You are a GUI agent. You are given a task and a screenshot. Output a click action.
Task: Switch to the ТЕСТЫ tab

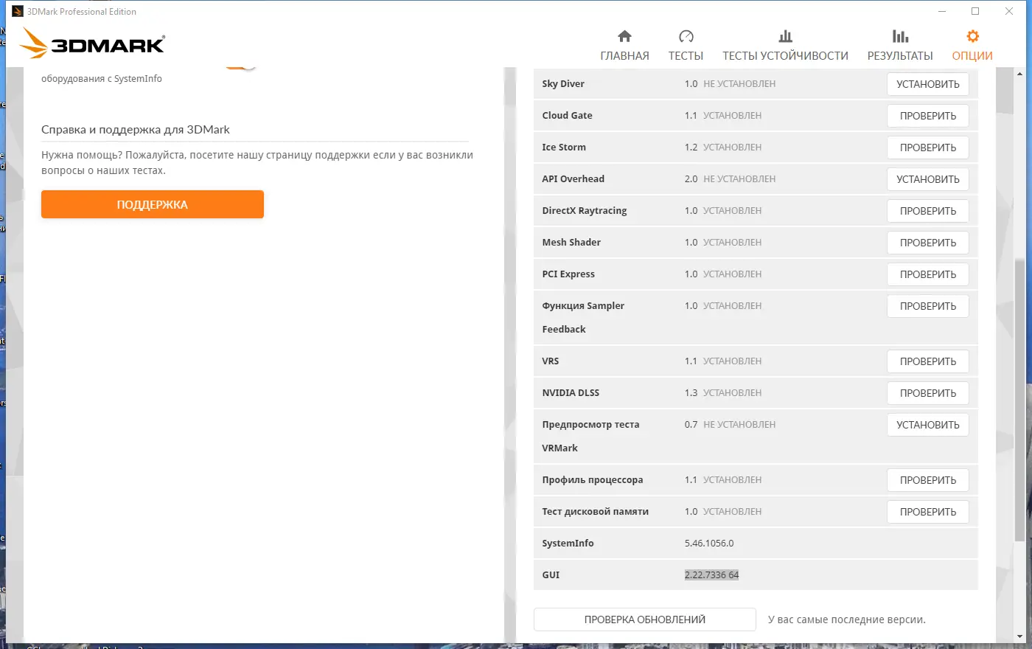tap(686, 46)
